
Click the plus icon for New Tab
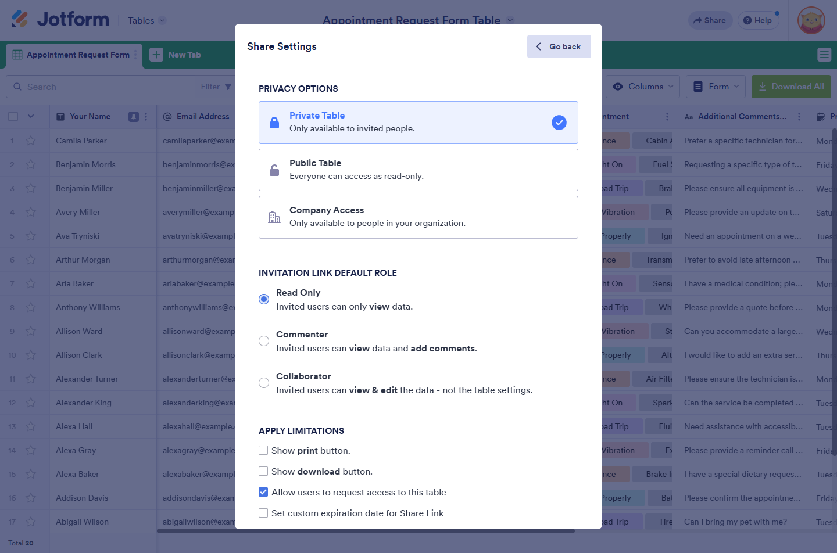coord(156,55)
